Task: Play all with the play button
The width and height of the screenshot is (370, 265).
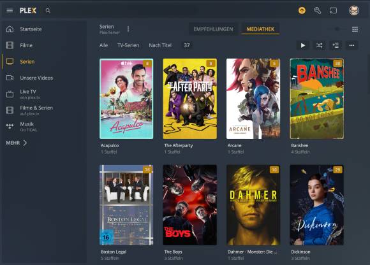Action: 303,45
